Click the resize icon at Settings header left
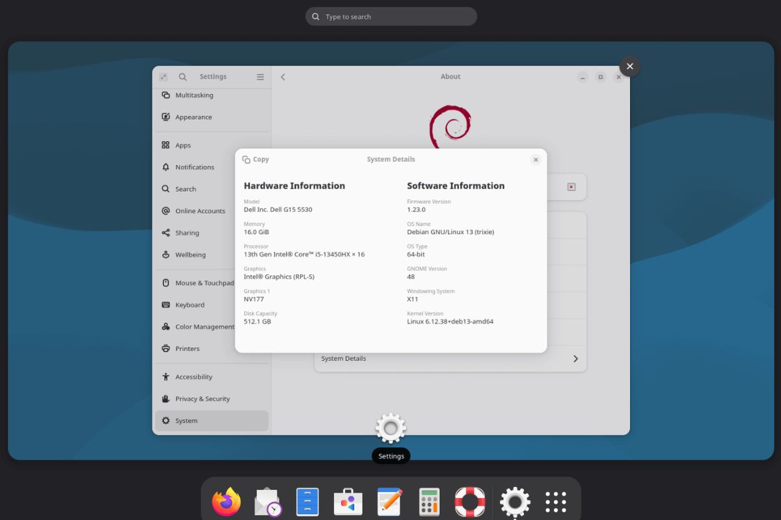This screenshot has height=520, width=781. coord(163,77)
